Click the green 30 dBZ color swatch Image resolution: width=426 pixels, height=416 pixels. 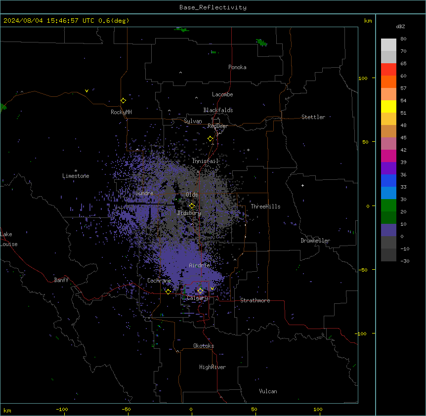pos(388,206)
